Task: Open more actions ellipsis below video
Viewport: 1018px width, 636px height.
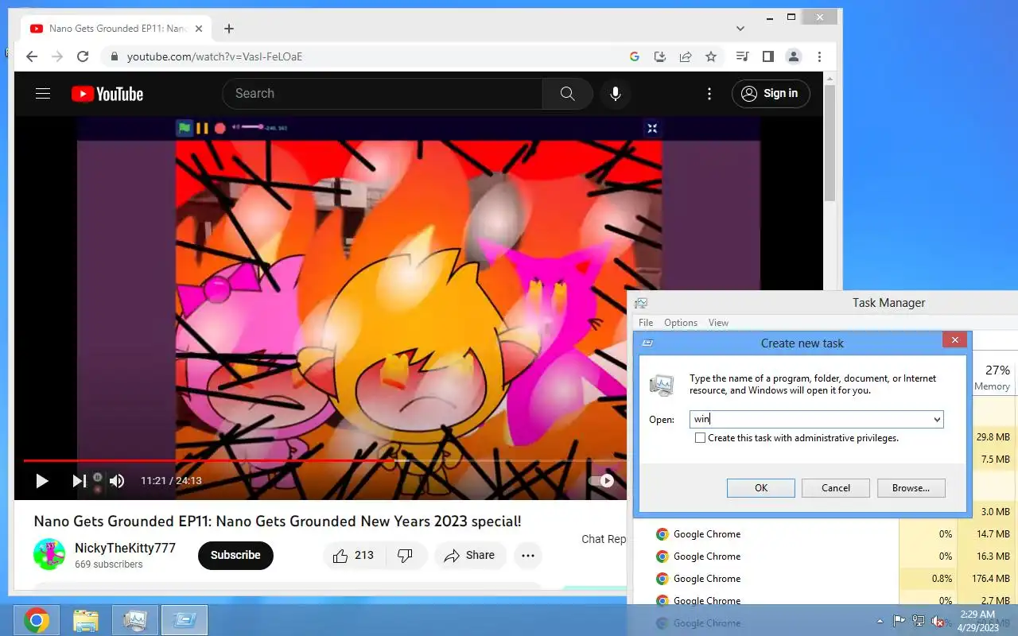Action: tap(528, 556)
